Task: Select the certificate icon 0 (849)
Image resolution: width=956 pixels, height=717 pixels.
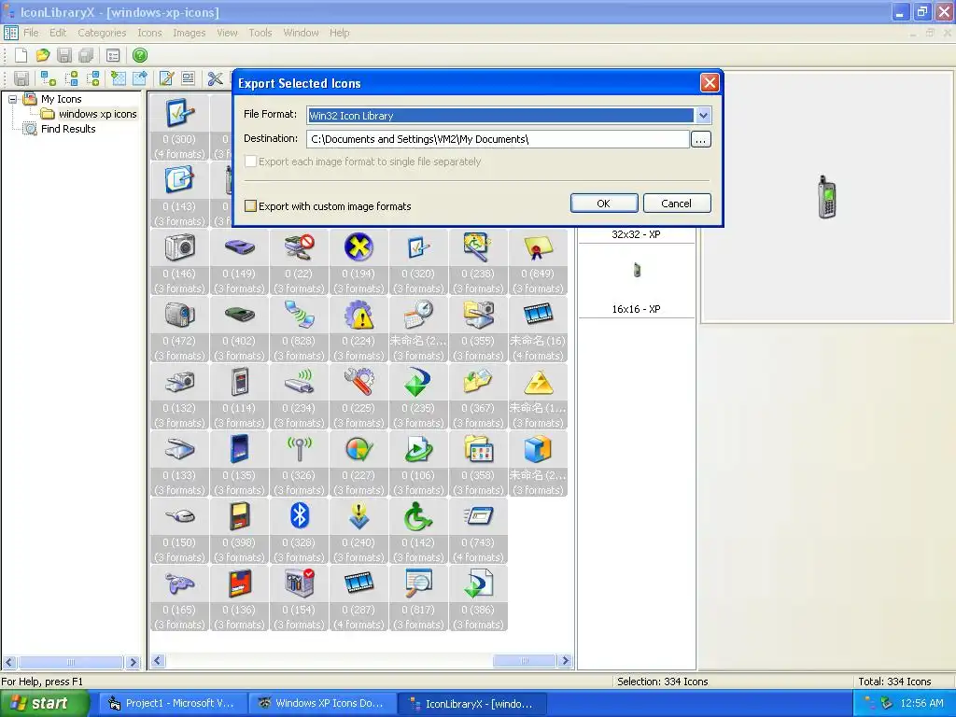Action: (539, 262)
